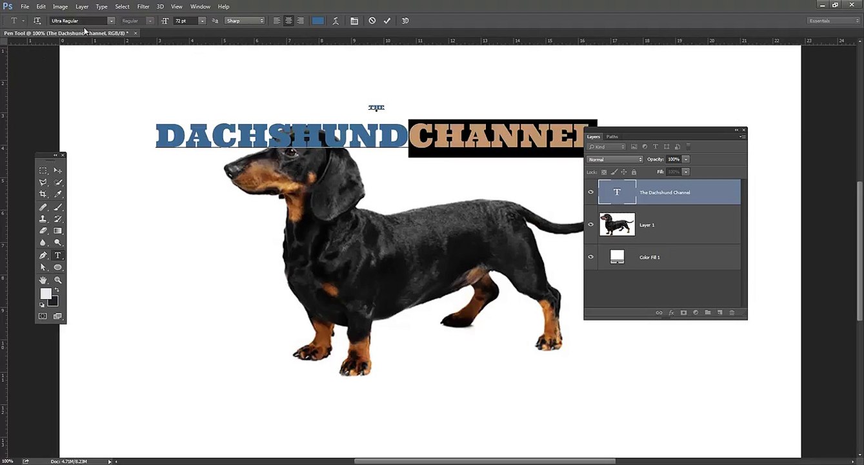The height and width of the screenshot is (465, 864).
Task: Click the Create warped text icon
Action: (336, 21)
